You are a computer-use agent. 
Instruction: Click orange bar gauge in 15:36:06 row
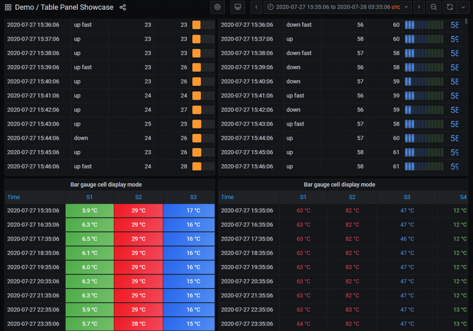(x=197, y=25)
